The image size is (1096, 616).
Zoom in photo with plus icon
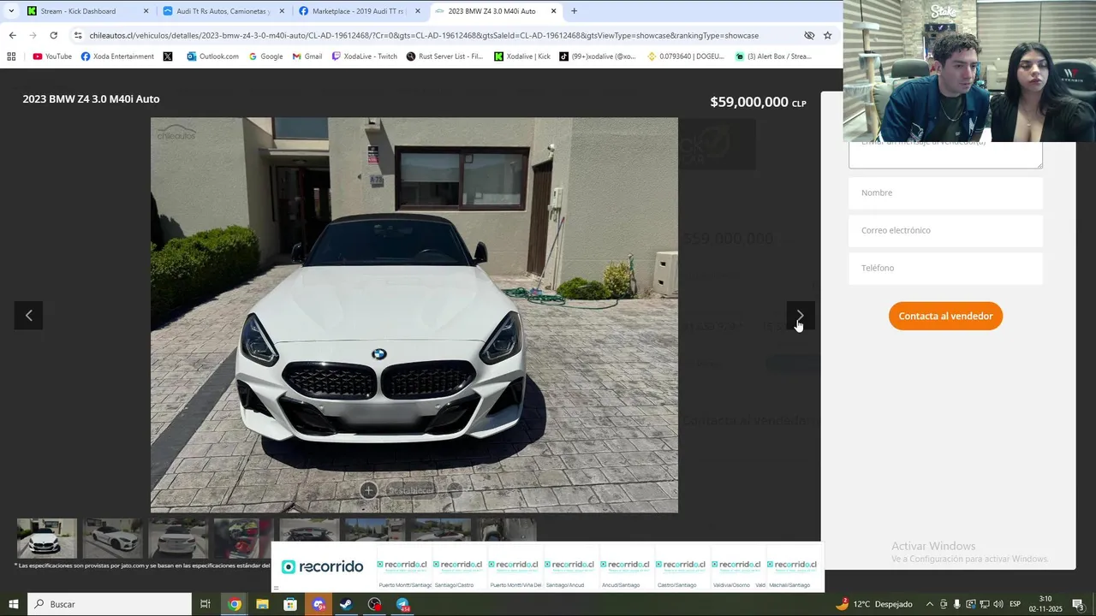click(x=368, y=490)
